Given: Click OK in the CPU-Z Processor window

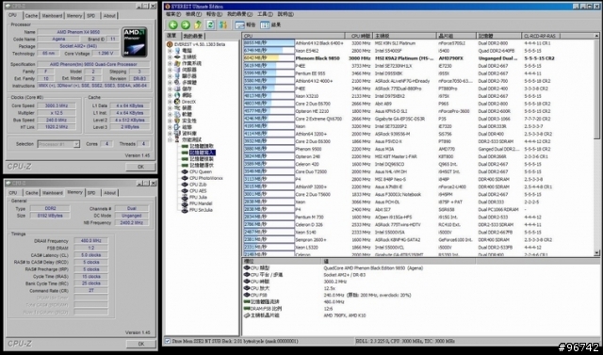Looking at the screenshot, I should (x=140, y=167).
